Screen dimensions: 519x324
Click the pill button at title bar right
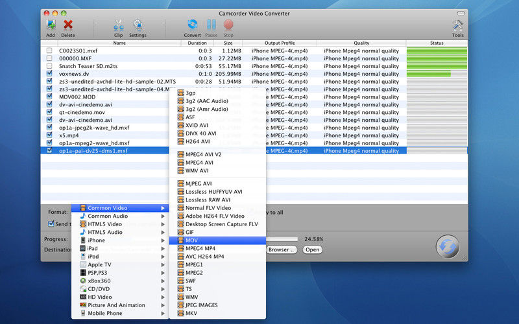click(461, 13)
